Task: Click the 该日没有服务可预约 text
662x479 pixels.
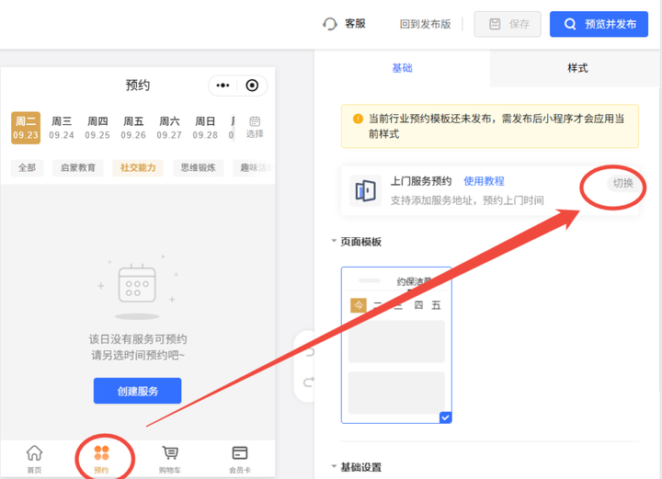Action: click(138, 339)
